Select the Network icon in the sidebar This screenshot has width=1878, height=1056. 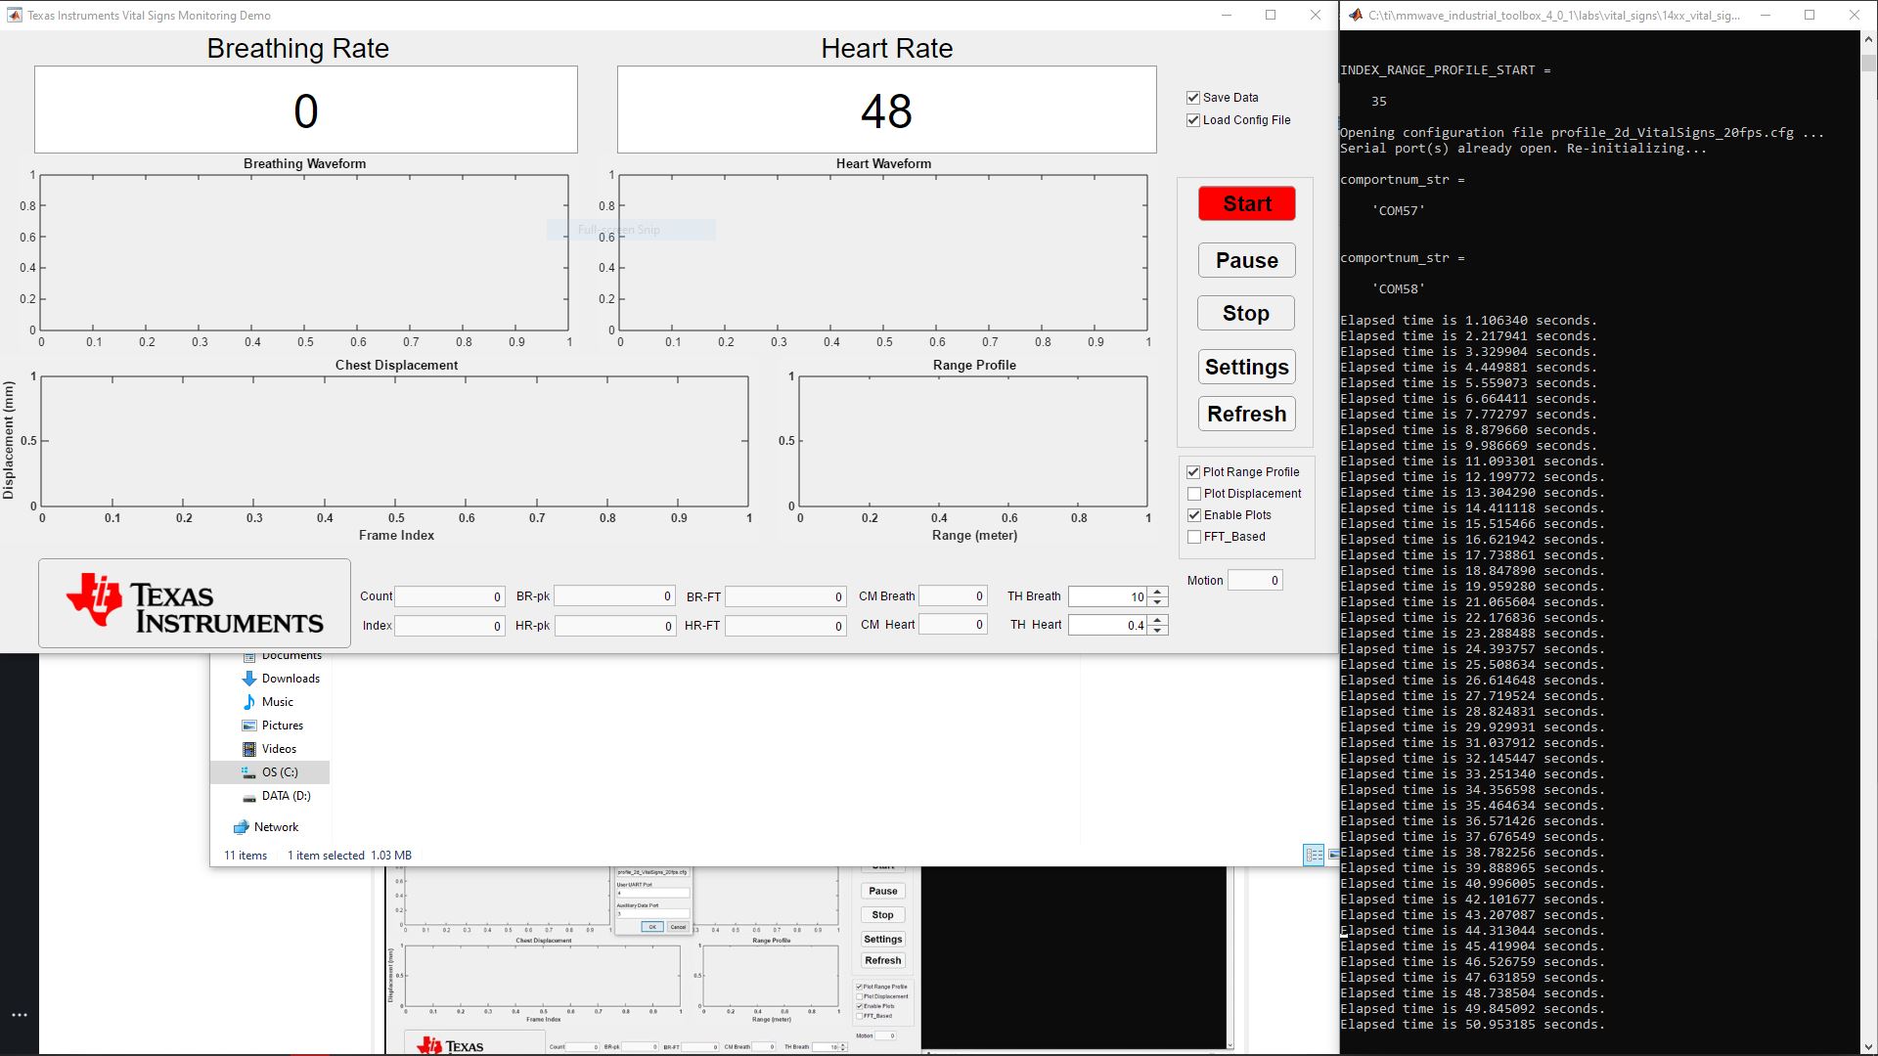[242, 826]
